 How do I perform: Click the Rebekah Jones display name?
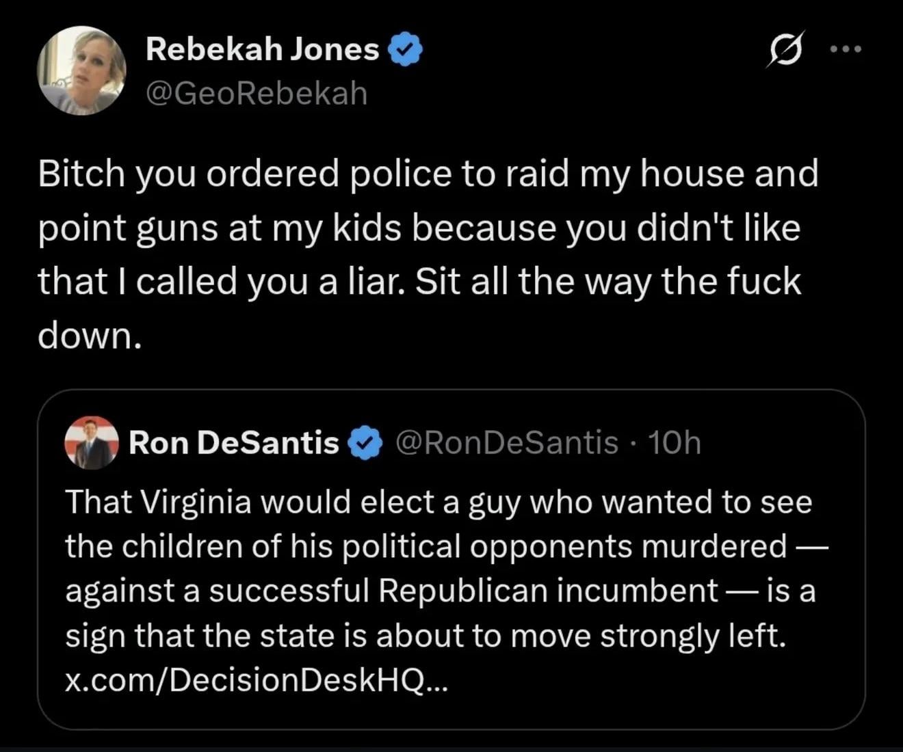(x=263, y=50)
